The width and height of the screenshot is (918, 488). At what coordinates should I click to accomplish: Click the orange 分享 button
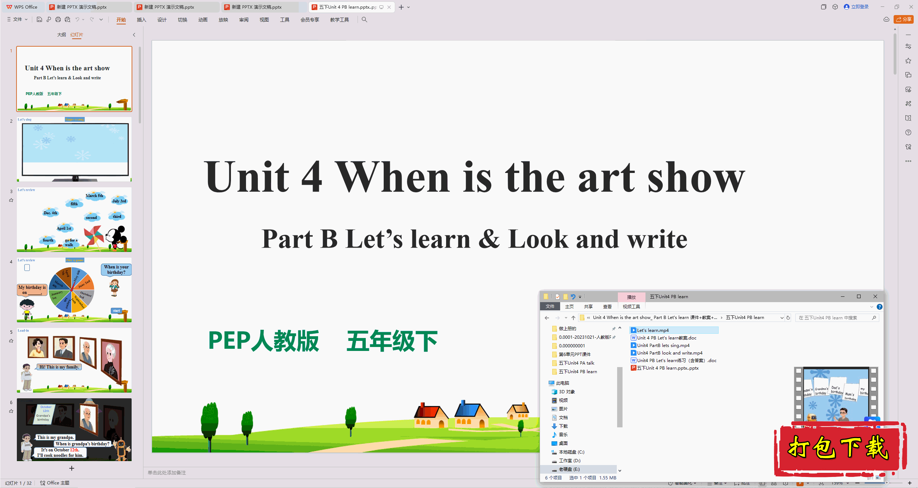coord(904,19)
